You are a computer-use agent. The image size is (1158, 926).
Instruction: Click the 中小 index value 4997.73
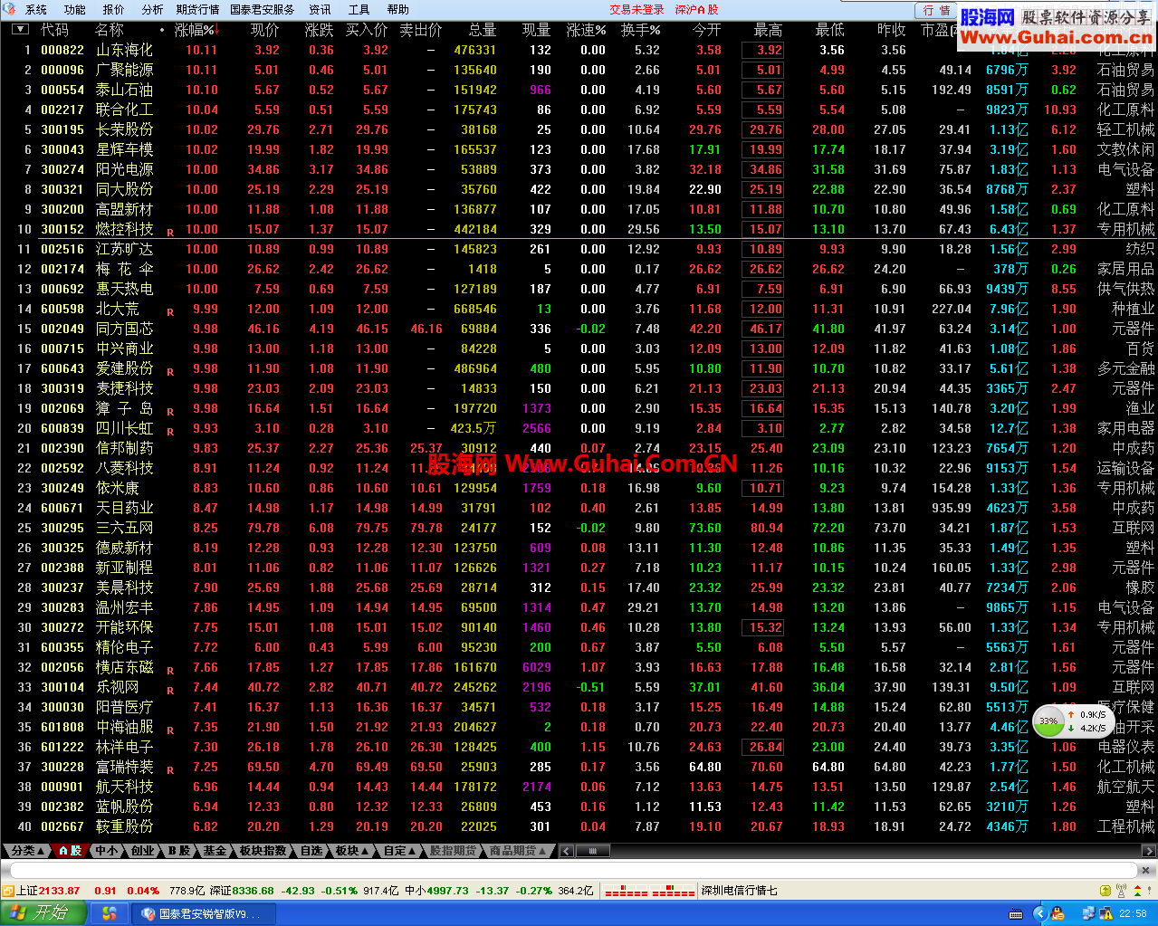click(448, 891)
